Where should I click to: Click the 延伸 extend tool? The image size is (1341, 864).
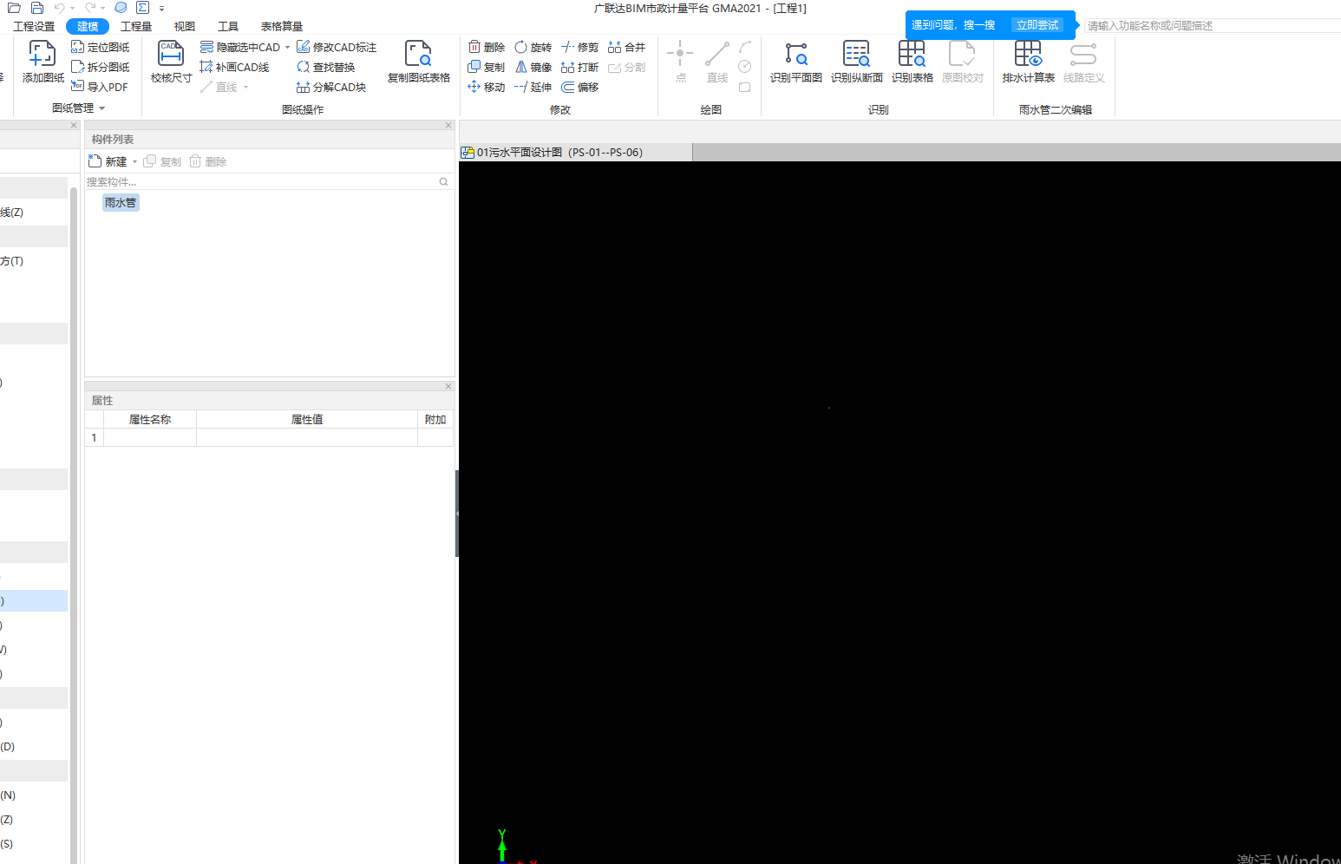click(x=533, y=87)
